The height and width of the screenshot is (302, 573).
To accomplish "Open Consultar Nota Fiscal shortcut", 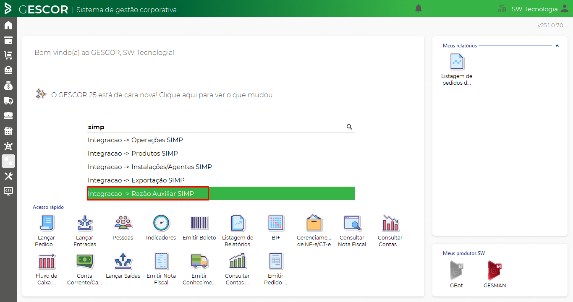I will click(x=352, y=231).
